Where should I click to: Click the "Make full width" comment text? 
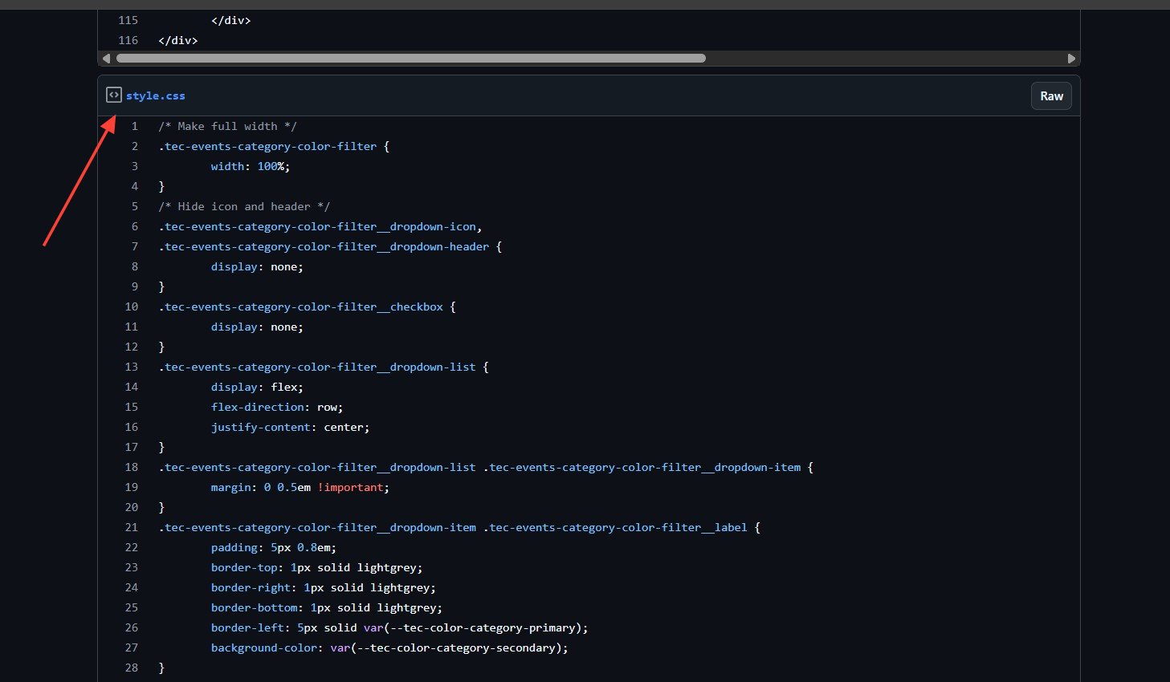click(227, 126)
